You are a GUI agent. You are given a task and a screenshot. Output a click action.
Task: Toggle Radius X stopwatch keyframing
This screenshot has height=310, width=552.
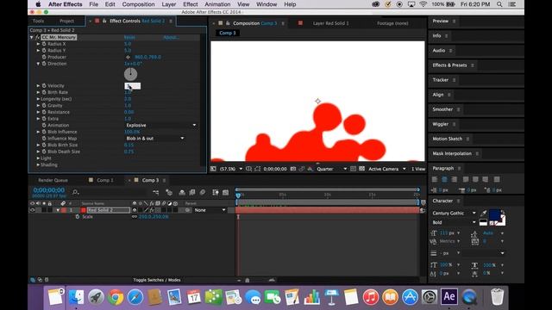[x=44, y=44]
